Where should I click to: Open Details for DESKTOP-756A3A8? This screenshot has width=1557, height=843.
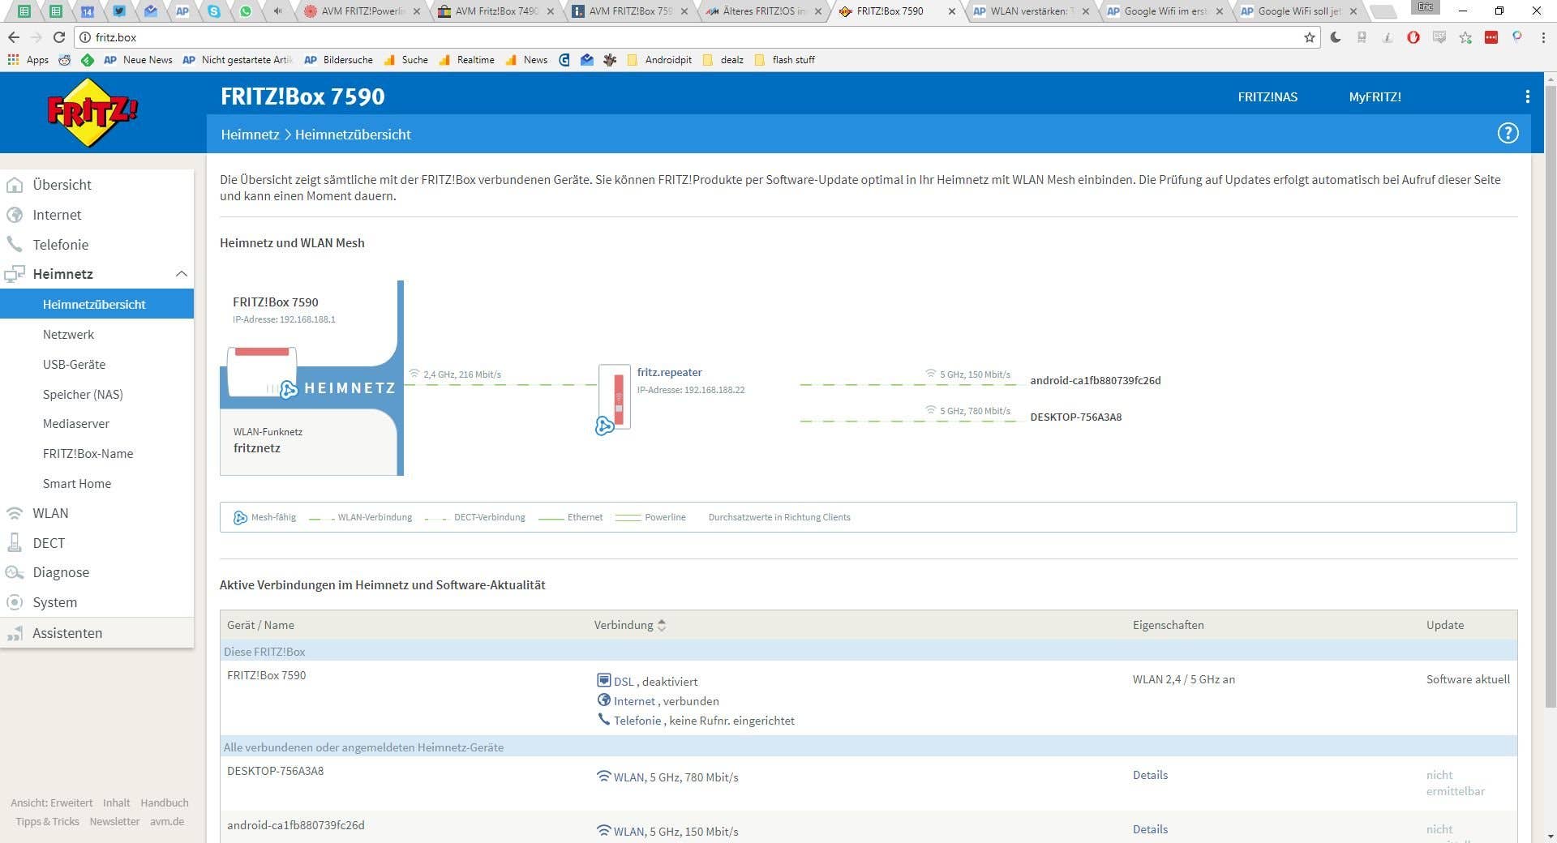pos(1150,775)
